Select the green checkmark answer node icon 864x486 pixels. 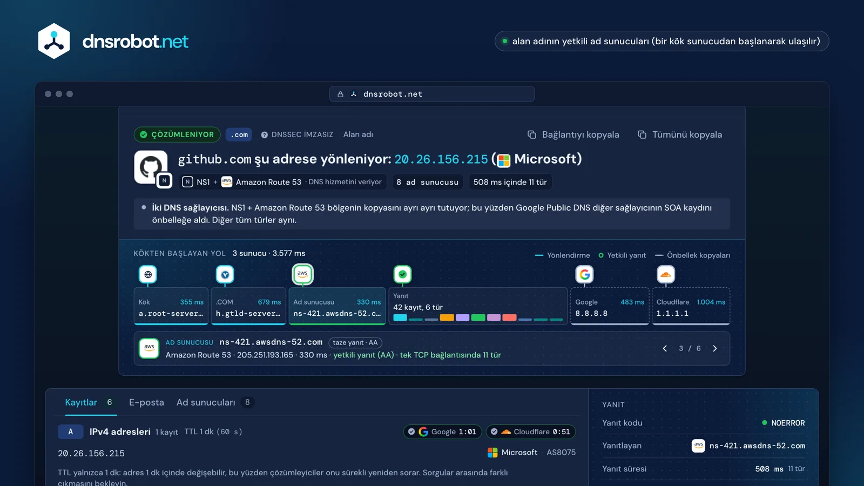[402, 274]
